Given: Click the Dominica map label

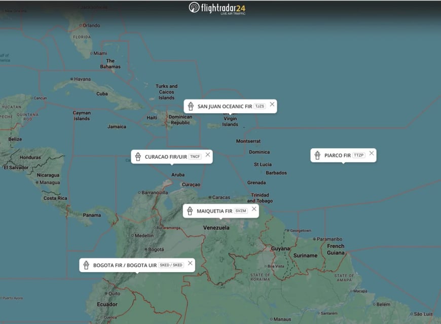Looking at the screenshot, I should (x=260, y=152).
